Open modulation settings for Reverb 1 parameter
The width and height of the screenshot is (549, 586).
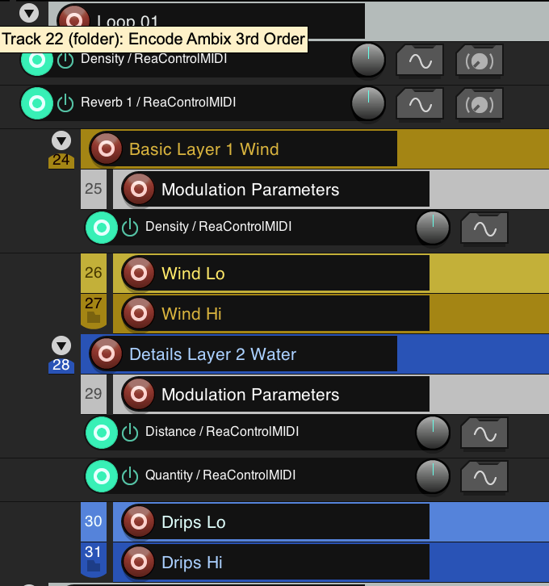[479, 103]
